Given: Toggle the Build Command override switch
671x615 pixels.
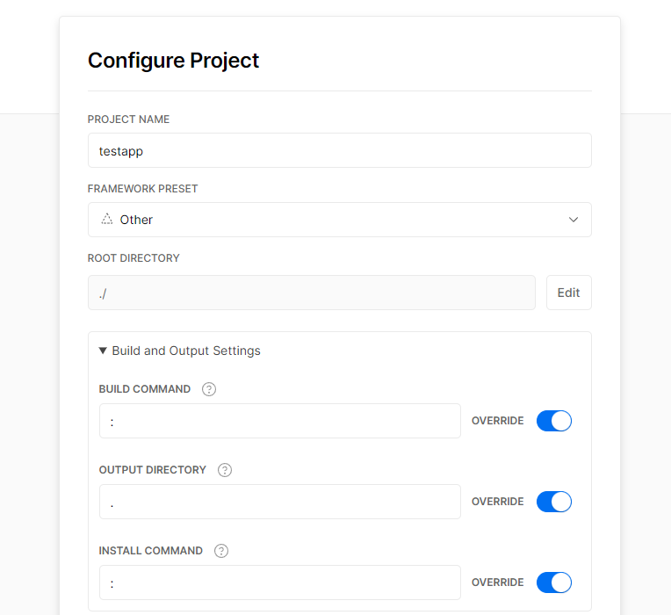Looking at the screenshot, I should [x=553, y=421].
